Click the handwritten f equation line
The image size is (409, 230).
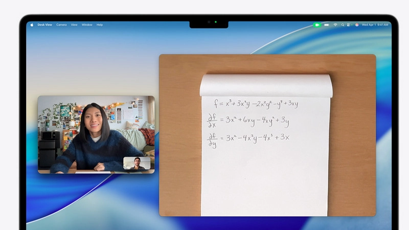256,104
